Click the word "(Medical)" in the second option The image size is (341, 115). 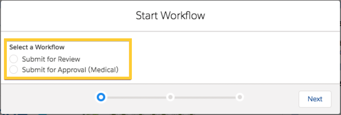(103, 70)
